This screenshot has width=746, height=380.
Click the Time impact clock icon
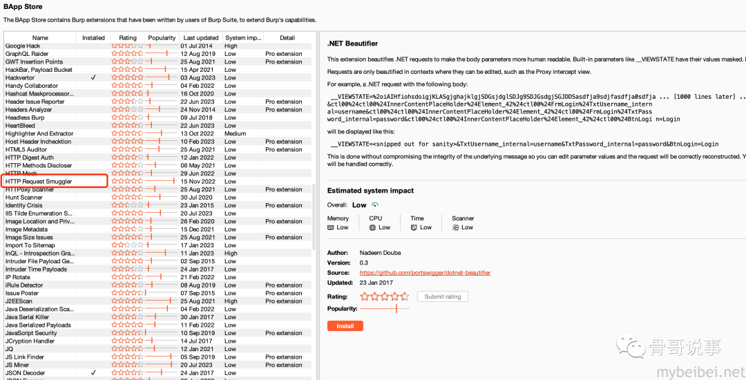tap(414, 227)
